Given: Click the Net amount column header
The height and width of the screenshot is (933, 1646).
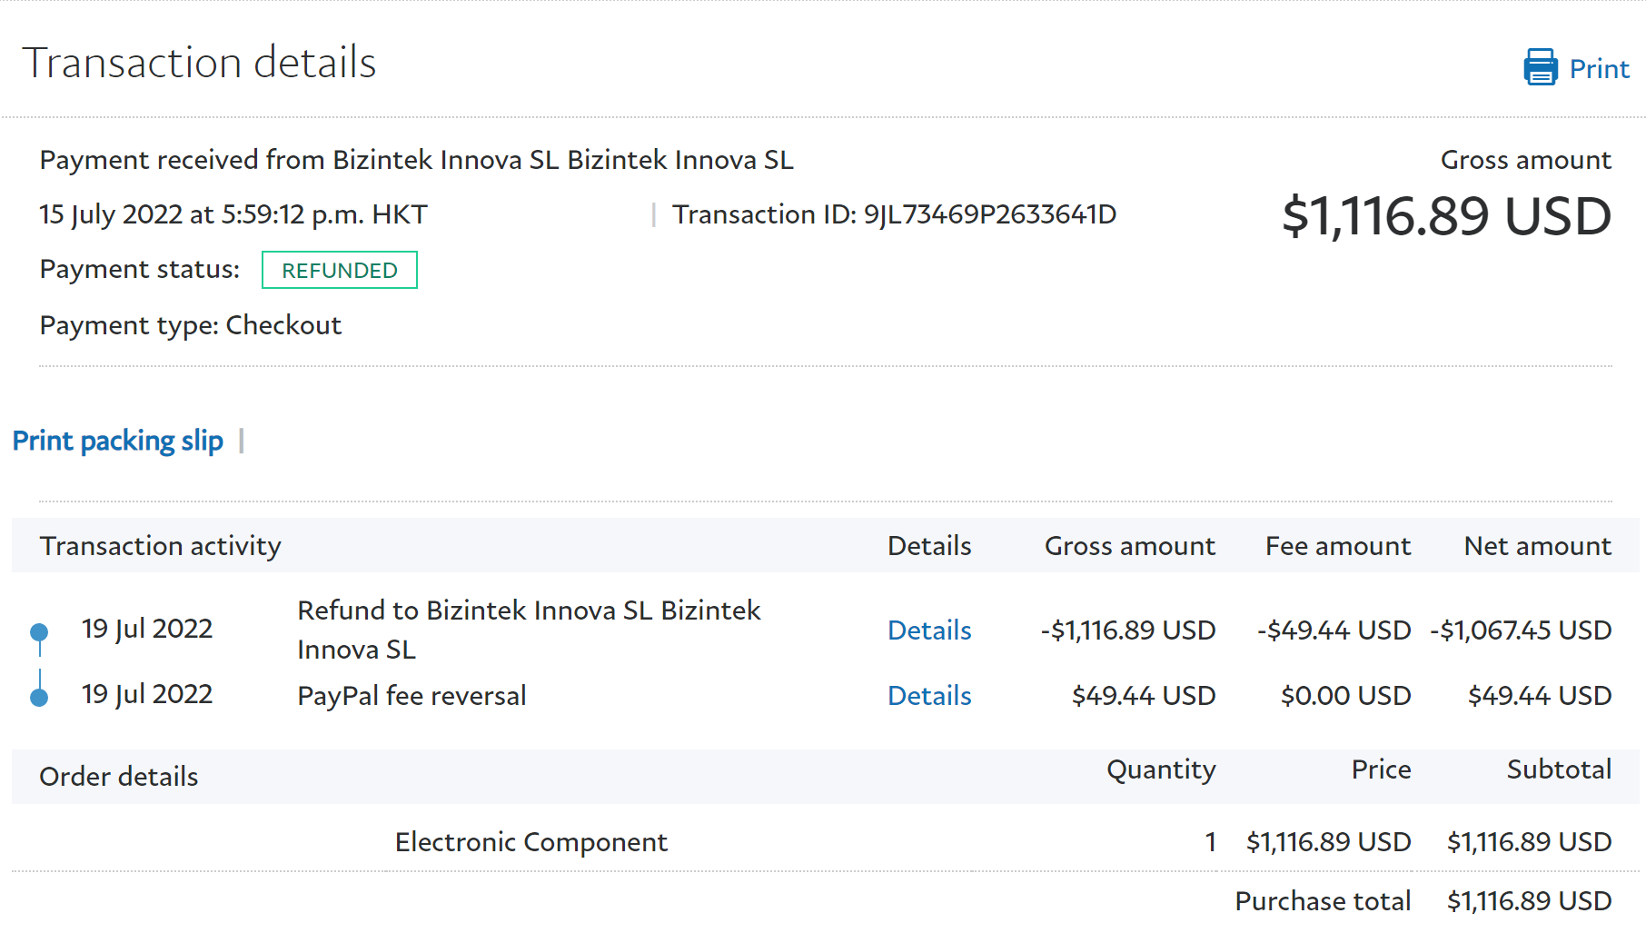Looking at the screenshot, I should pyautogui.click(x=1537, y=546).
